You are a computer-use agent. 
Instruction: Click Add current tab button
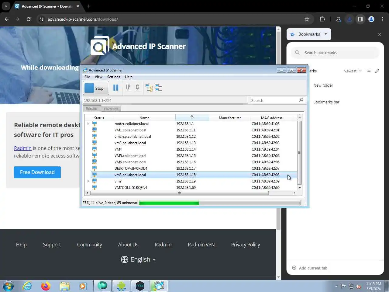coord(310,268)
